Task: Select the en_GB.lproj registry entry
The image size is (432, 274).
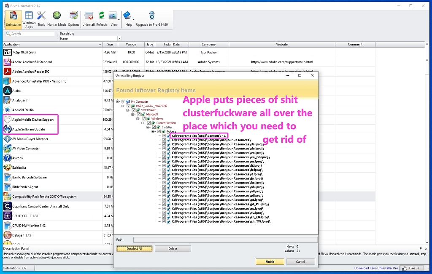Action: click(x=221, y=157)
